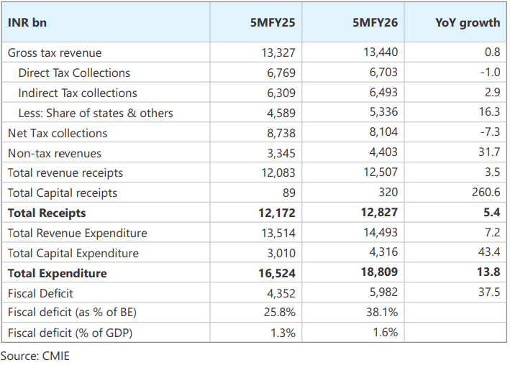The image size is (510, 365).
Task: Select the 5MFY26 column header
Action: (x=375, y=22)
